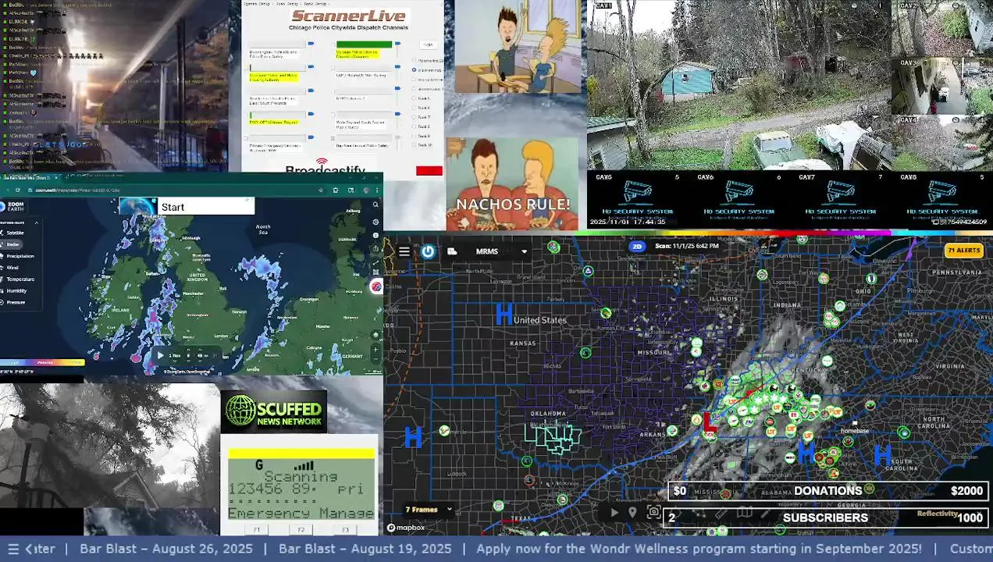Open the CAM2 security camera thumbnail
This screenshot has width=993, height=562.
[942, 29]
